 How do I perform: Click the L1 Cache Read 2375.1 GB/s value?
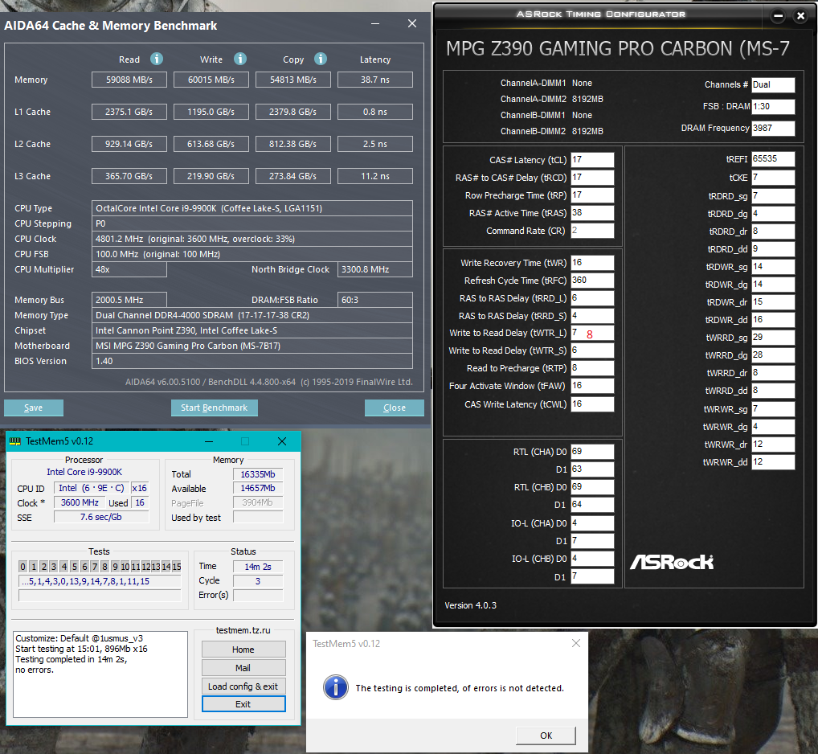[x=129, y=112]
